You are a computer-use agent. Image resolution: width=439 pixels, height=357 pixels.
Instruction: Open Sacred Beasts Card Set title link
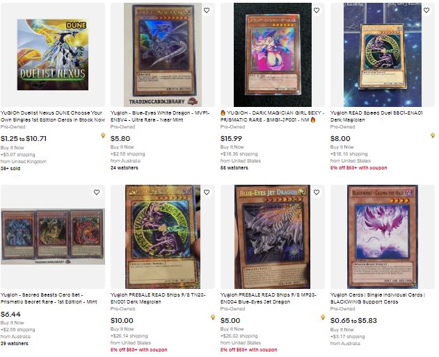click(x=49, y=298)
